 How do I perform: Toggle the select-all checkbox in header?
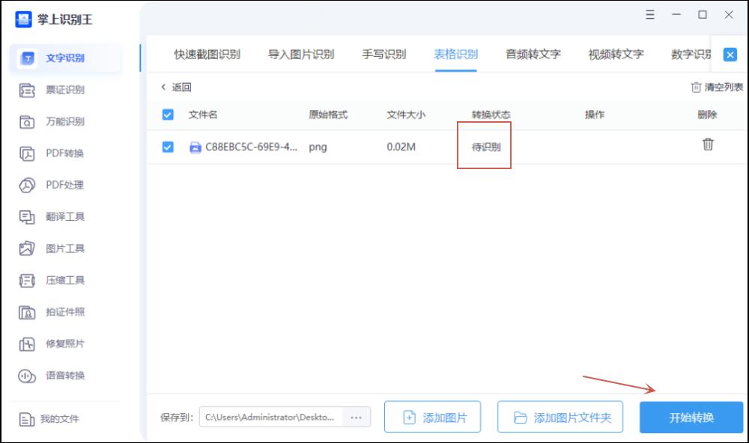point(168,115)
